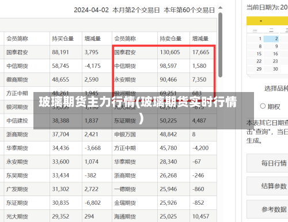288x222 pixels.
Task: Select the 期权 radio button
Action: point(263,106)
